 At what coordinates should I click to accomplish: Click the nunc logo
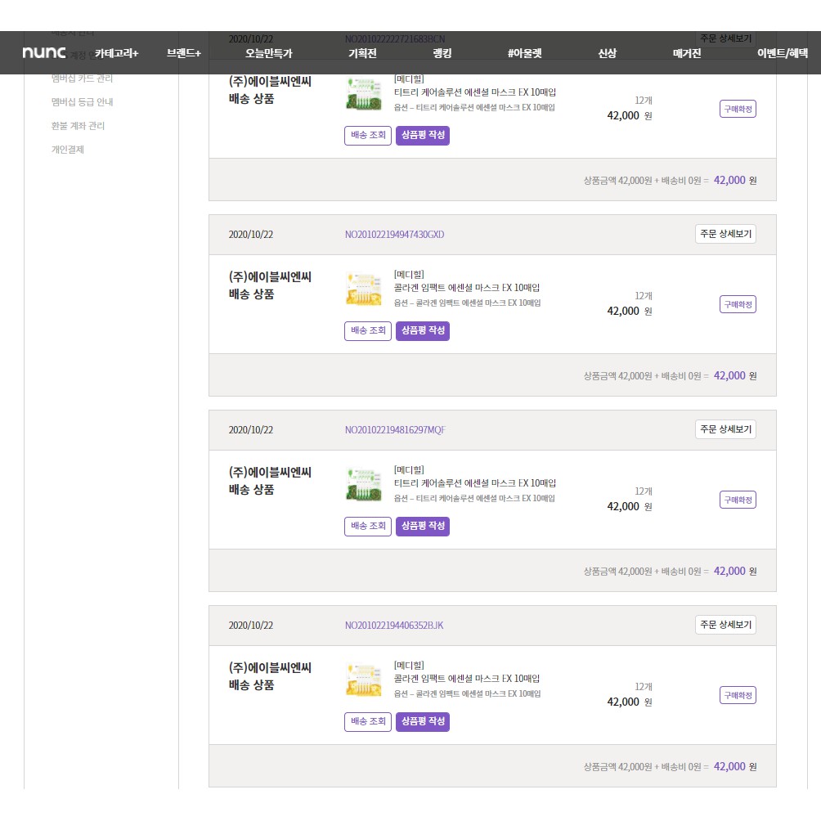pyautogui.click(x=44, y=53)
